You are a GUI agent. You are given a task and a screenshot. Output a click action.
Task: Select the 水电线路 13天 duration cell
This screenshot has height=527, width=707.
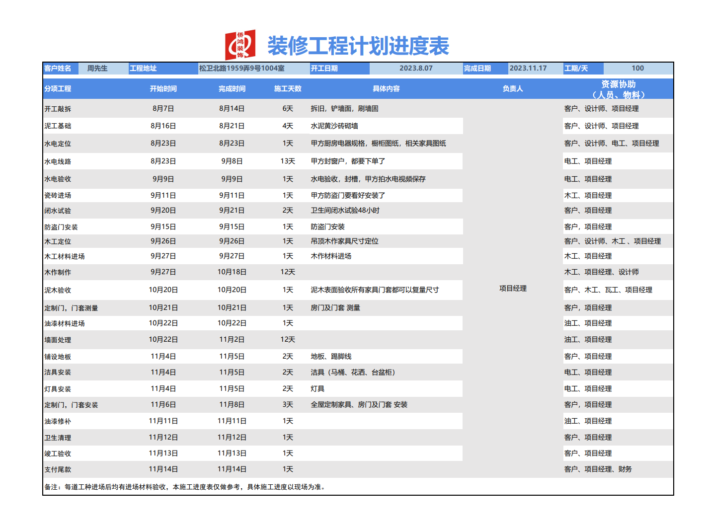tap(288, 161)
